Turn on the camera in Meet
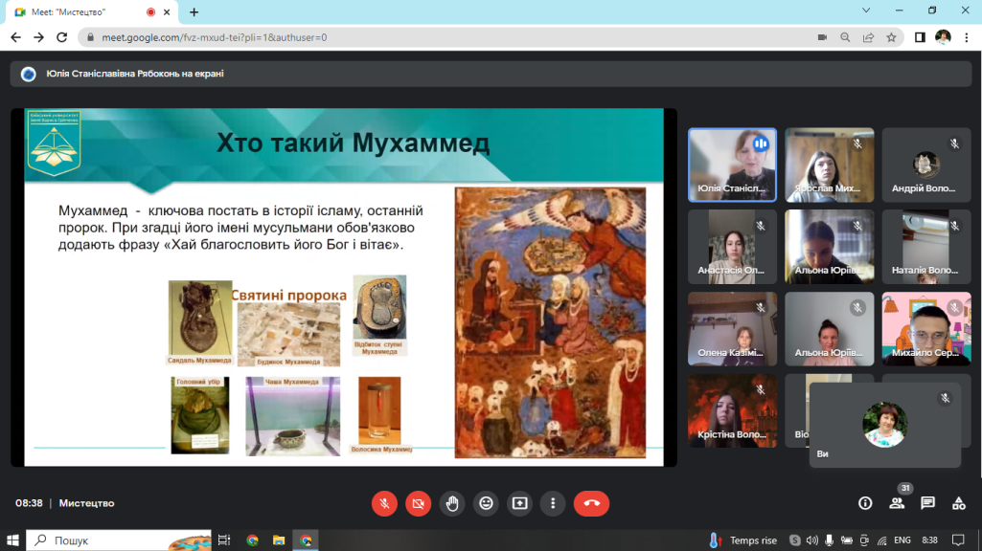 pos(418,503)
